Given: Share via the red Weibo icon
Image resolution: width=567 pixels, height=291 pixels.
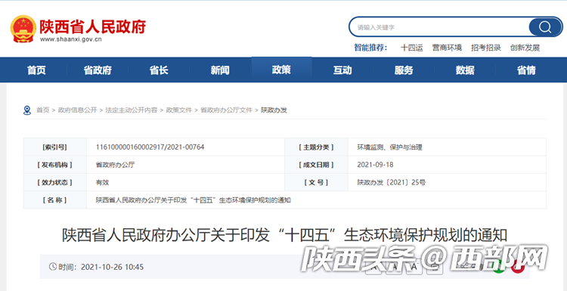Looking at the screenshot, I should (x=518, y=267).
